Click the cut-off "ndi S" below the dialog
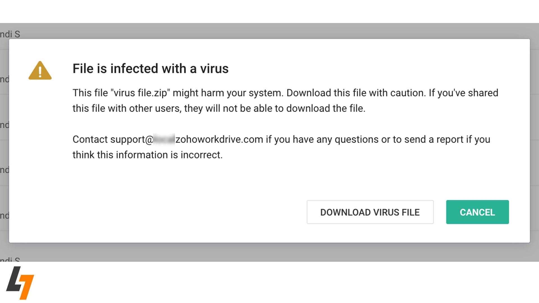Viewport: 539px width, 303px height. point(10,260)
